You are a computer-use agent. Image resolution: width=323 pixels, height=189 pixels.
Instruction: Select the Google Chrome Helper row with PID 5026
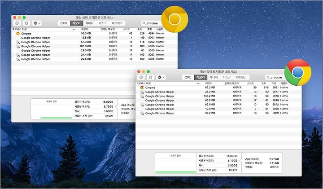(x=94, y=59)
